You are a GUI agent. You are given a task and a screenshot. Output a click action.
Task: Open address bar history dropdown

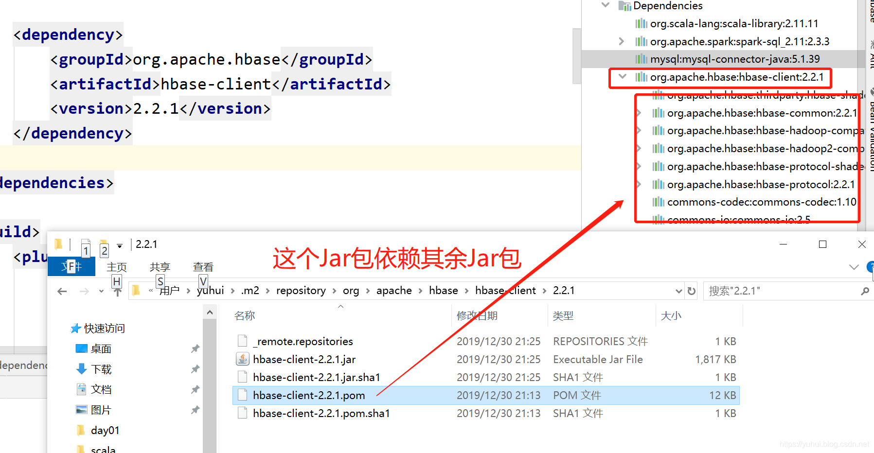679,291
